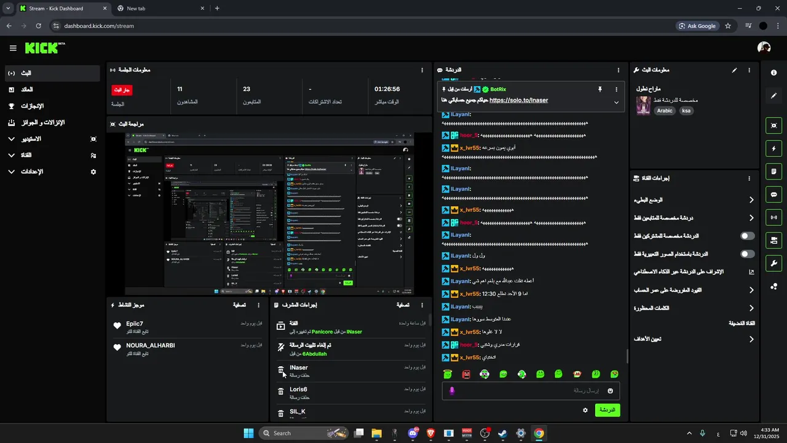Viewport: 787px width, 443px height.
Task: Switch to the Stream - Kick Dashboard browser tab
Action: coord(63,9)
